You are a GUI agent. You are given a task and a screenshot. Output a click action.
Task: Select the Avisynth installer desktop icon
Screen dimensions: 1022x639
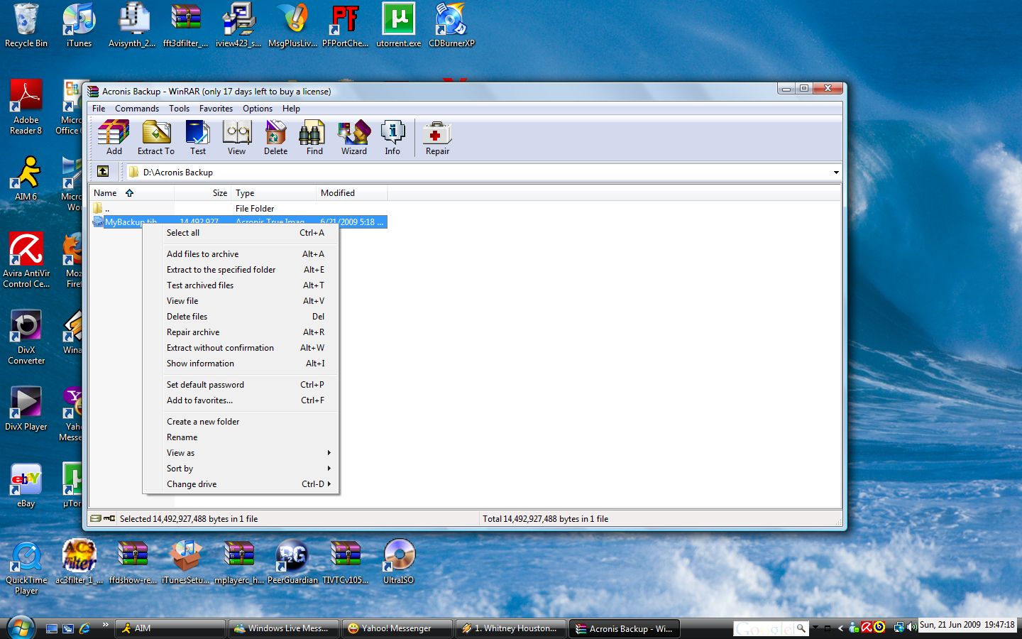click(x=132, y=26)
